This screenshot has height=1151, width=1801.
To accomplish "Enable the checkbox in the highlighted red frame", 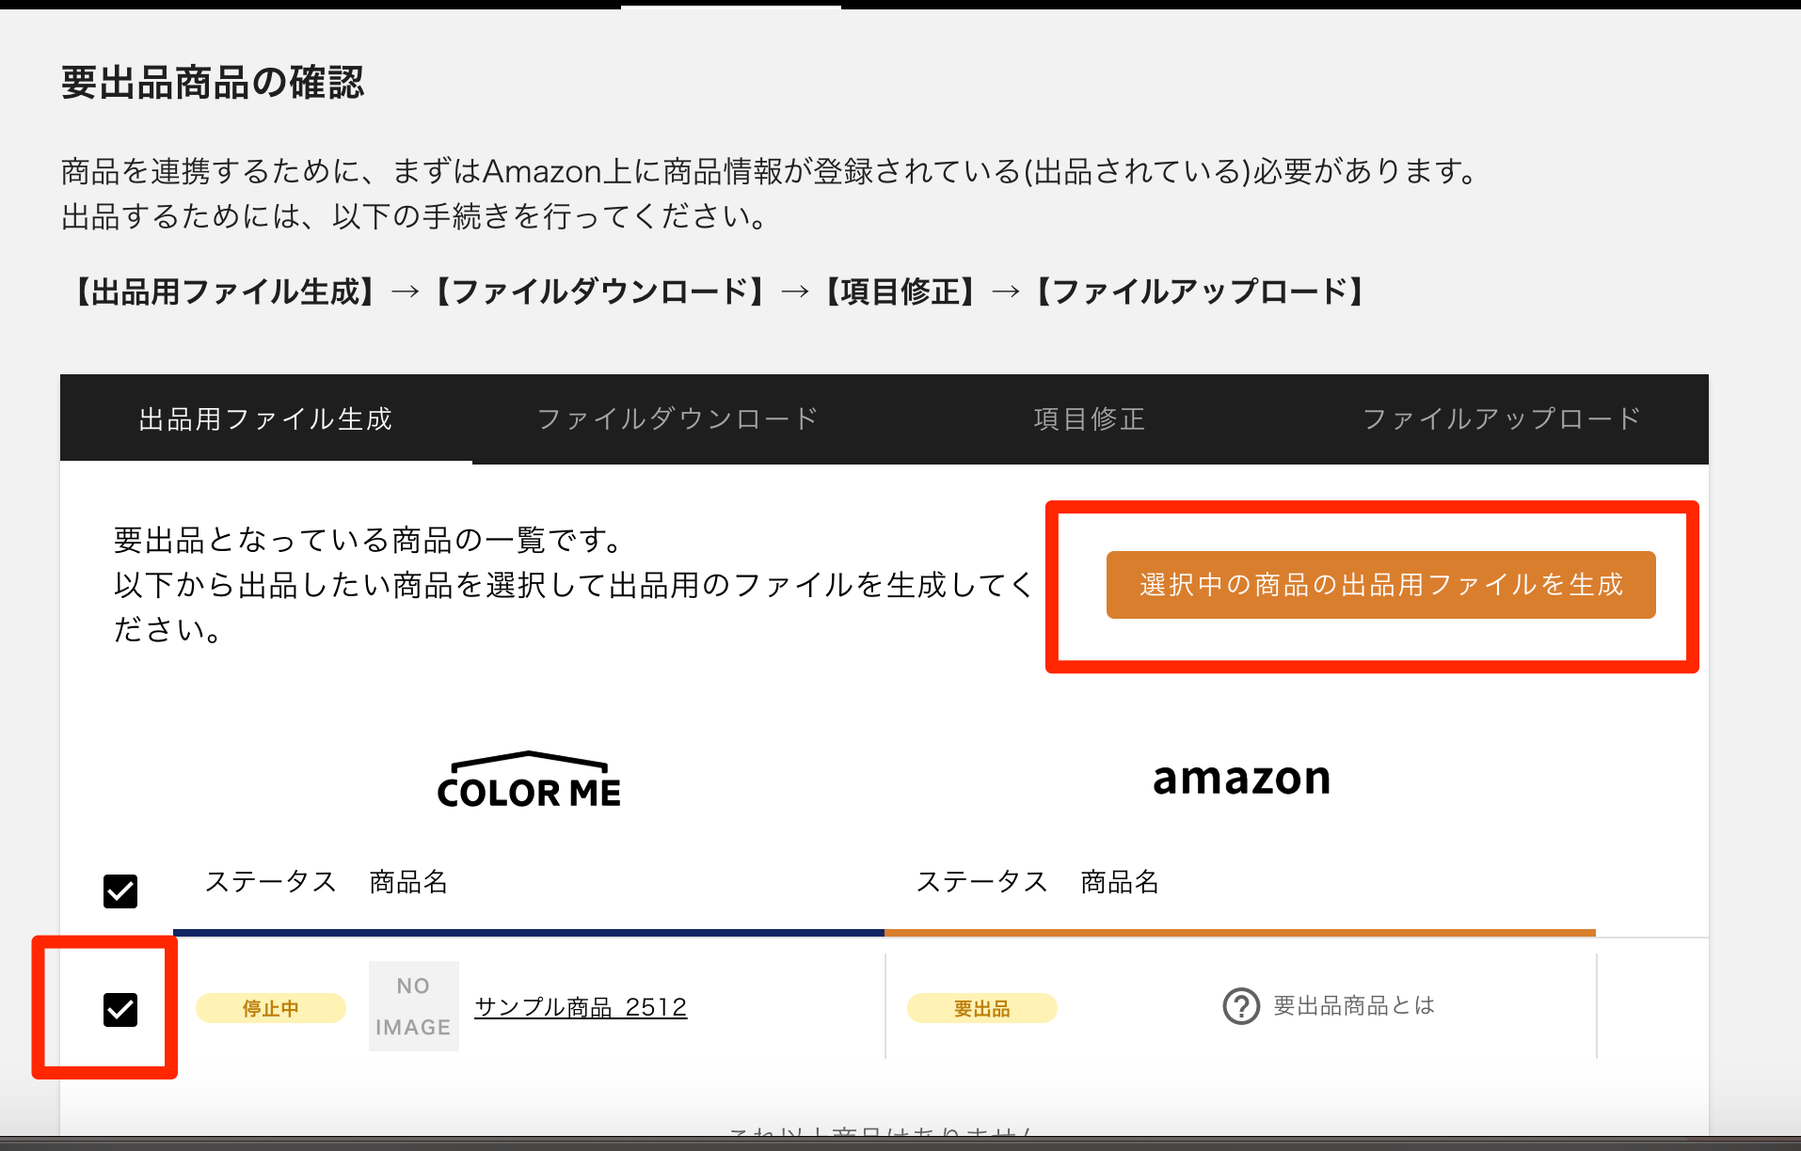I will point(119,1010).
